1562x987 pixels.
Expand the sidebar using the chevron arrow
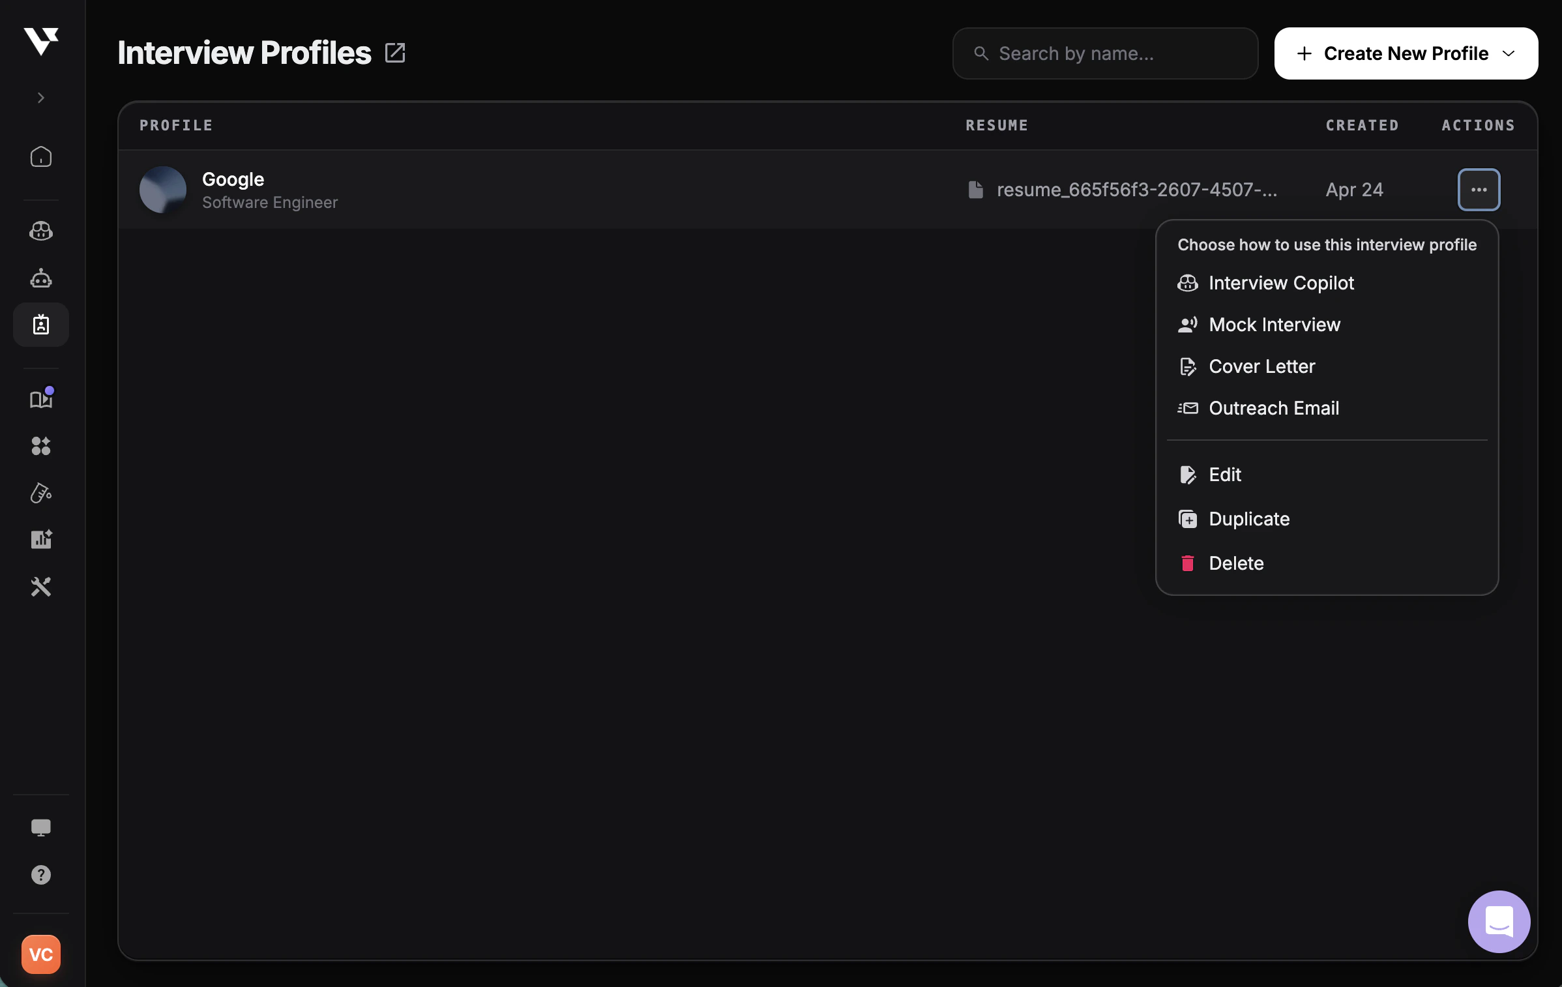[41, 97]
